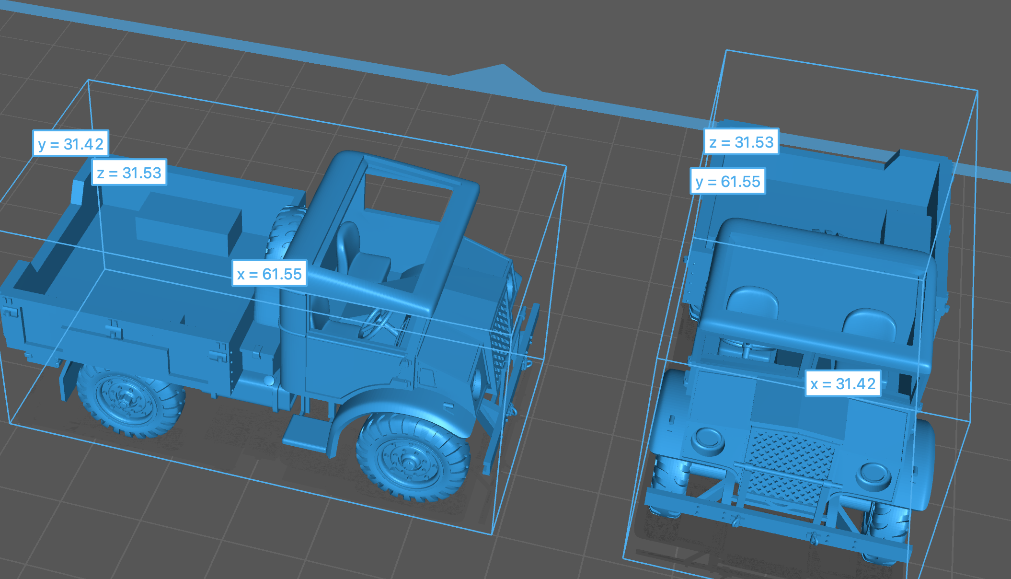Click the x = 61.55 dimension label

[x=269, y=274]
